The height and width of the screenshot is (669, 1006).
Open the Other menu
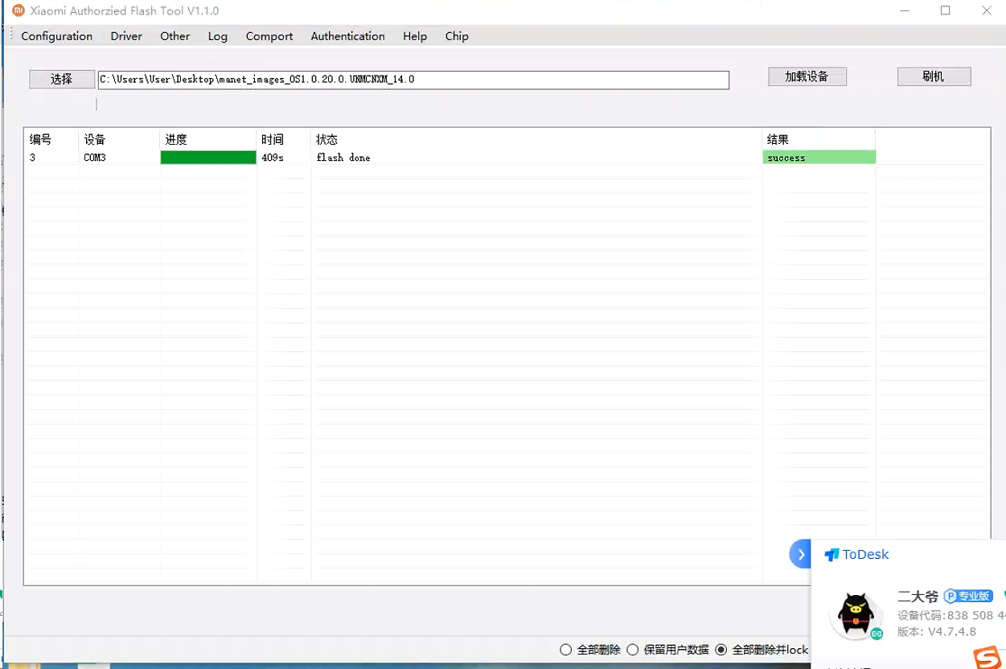tap(175, 36)
